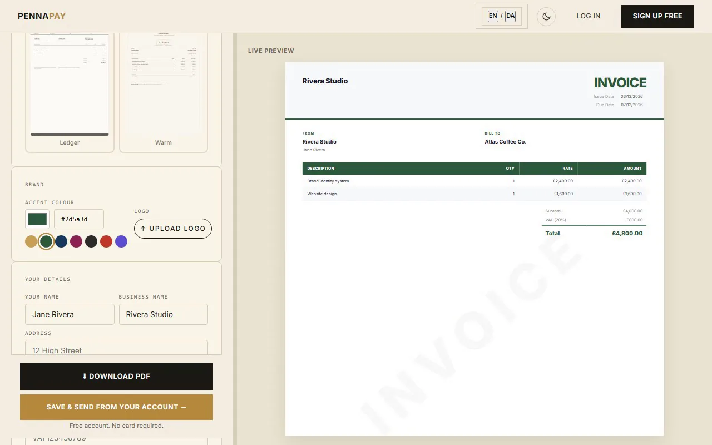Viewport: 712px width, 445px height.
Task: Download the invoice PDF
Action: pos(116,376)
